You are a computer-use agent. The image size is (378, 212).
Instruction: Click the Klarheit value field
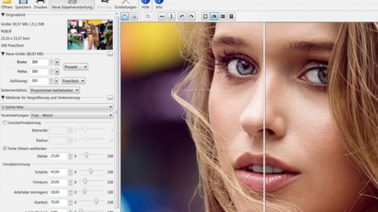(58, 202)
